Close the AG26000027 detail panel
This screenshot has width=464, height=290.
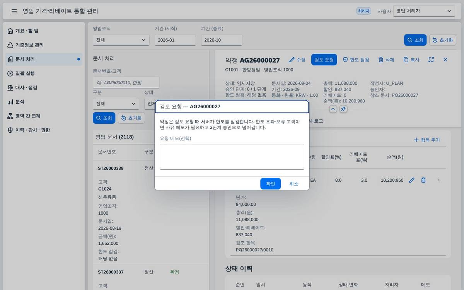(445, 60)
